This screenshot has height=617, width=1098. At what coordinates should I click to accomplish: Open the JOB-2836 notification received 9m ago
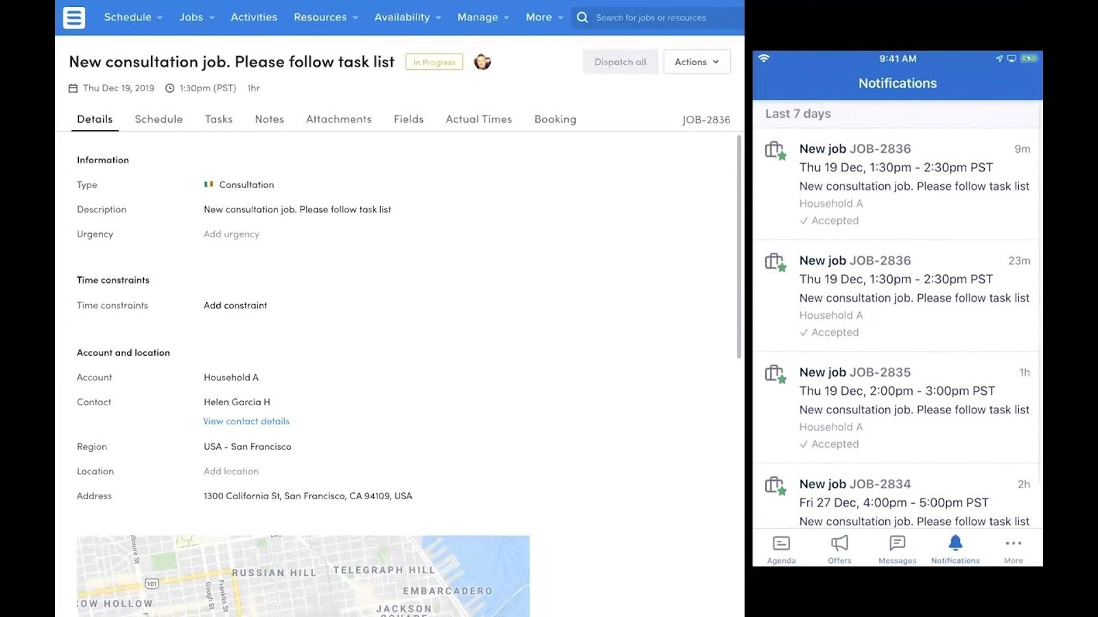(897, 184)
